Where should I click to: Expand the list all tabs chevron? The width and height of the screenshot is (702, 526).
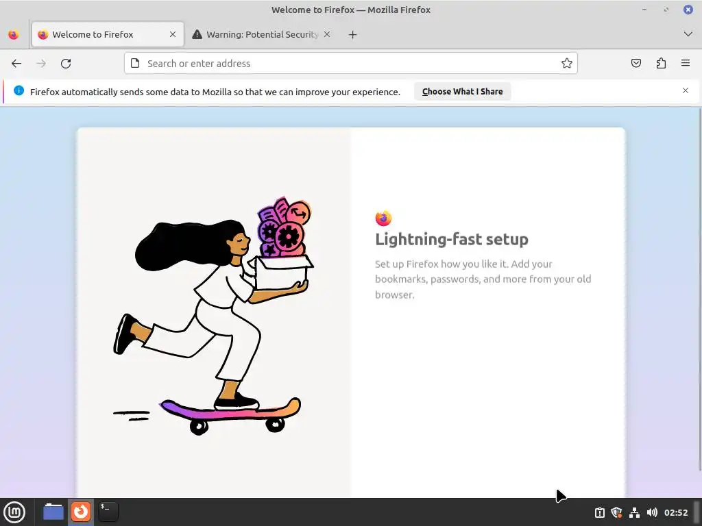(x=688, y=34)
